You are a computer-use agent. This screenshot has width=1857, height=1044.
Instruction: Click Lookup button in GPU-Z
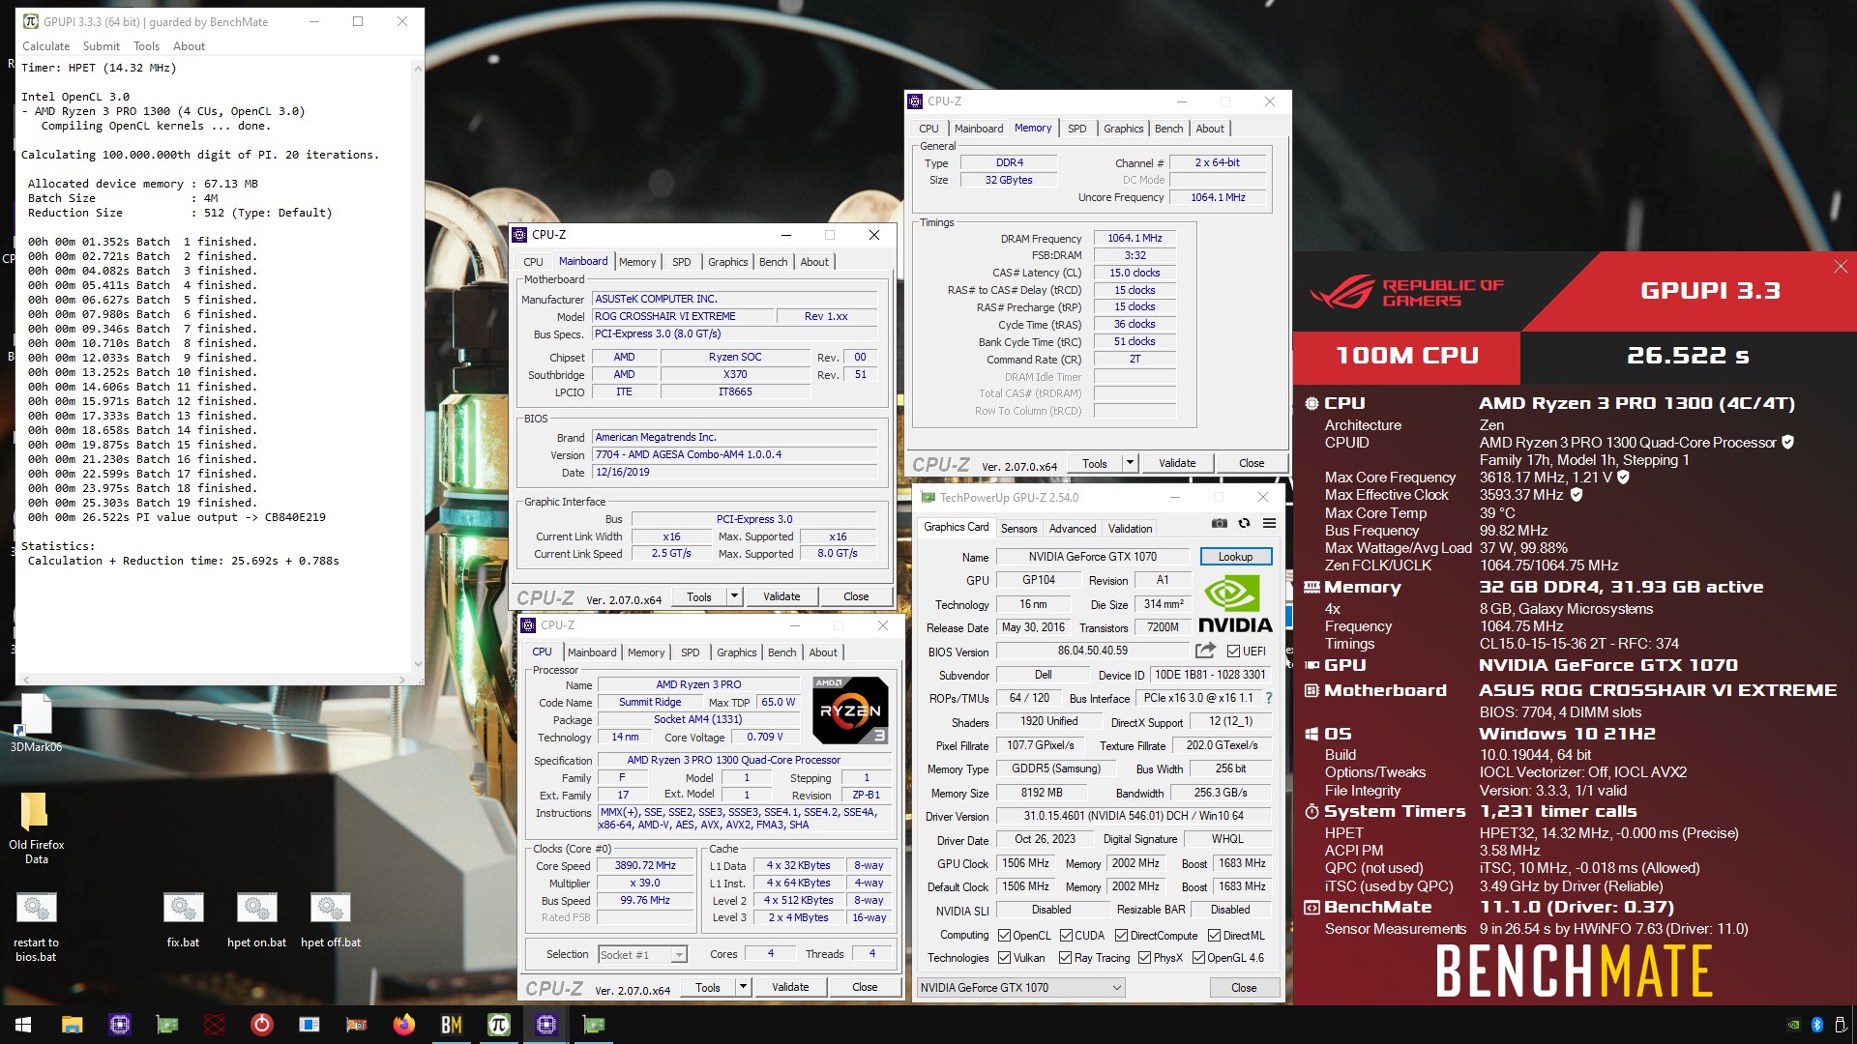pos(1235,557)
